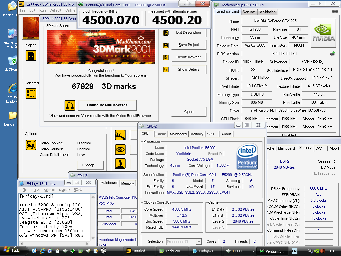The width and height of the screenshot is (341, 256).
Task: Click the NVIDIA logo in GPU-Z
Action: (x=324, y=33)
